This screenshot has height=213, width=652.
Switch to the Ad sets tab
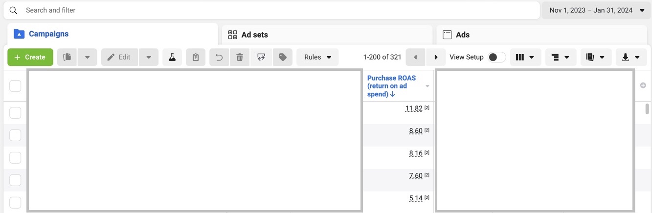coord(254,35)
